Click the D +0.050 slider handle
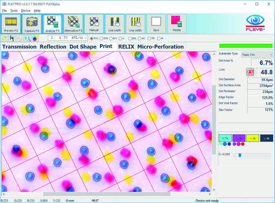275x203 pixels. (x=240, y=155)
